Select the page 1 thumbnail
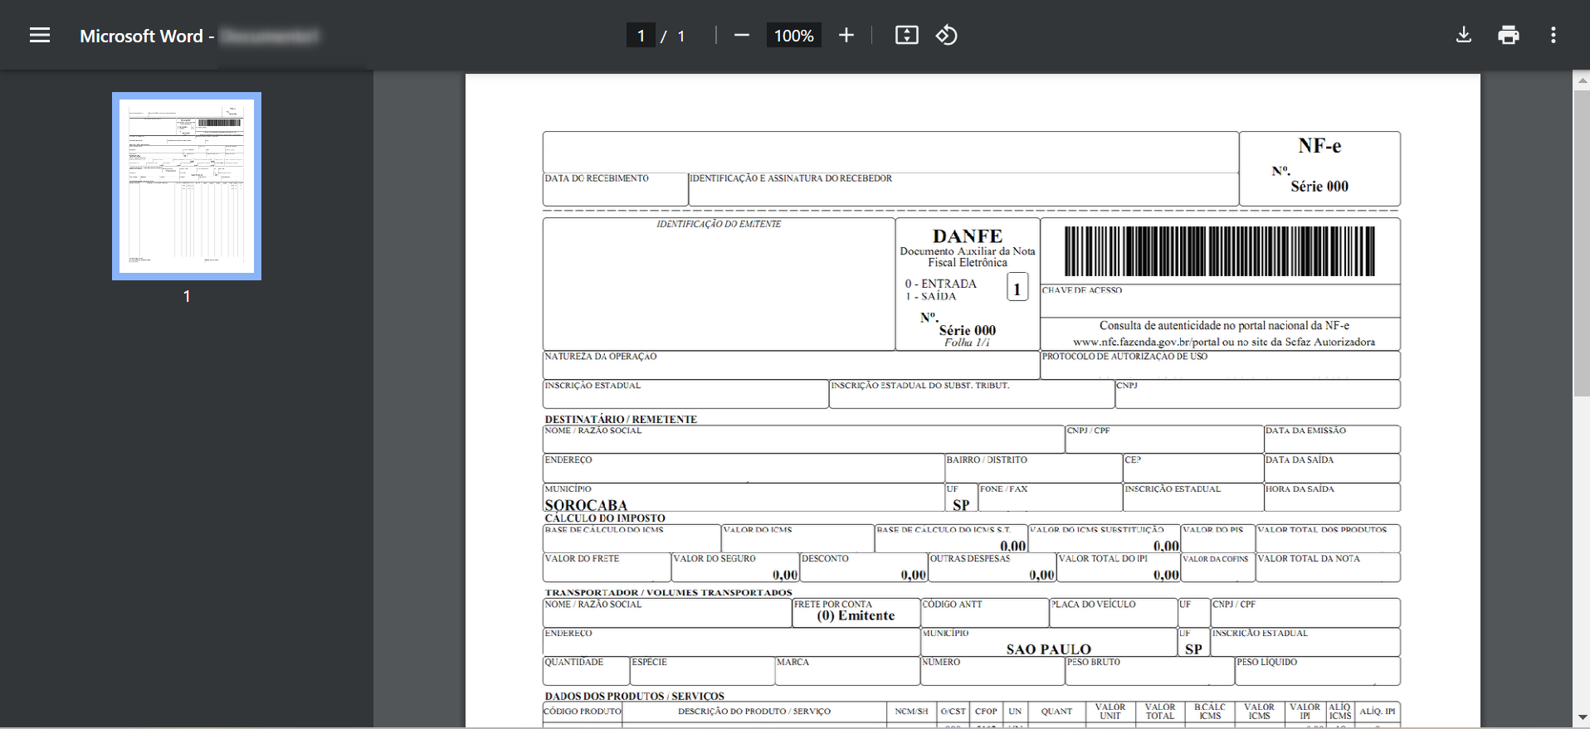Image resolution: width=1590 pixels, height=729 pixels. [187, 186]
